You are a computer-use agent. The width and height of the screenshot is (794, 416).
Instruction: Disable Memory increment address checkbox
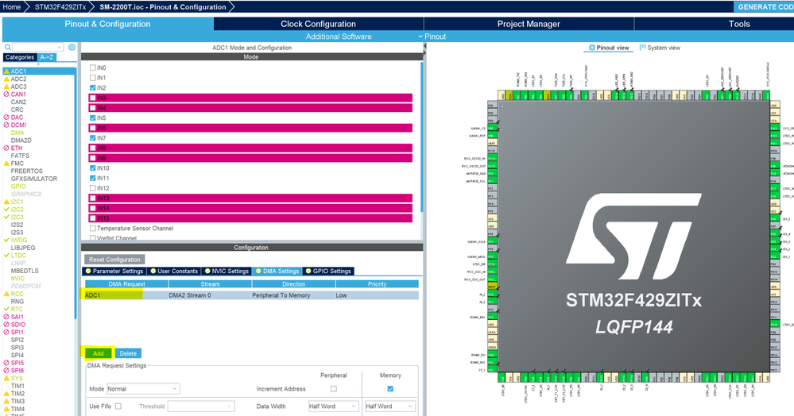point(390,389)
